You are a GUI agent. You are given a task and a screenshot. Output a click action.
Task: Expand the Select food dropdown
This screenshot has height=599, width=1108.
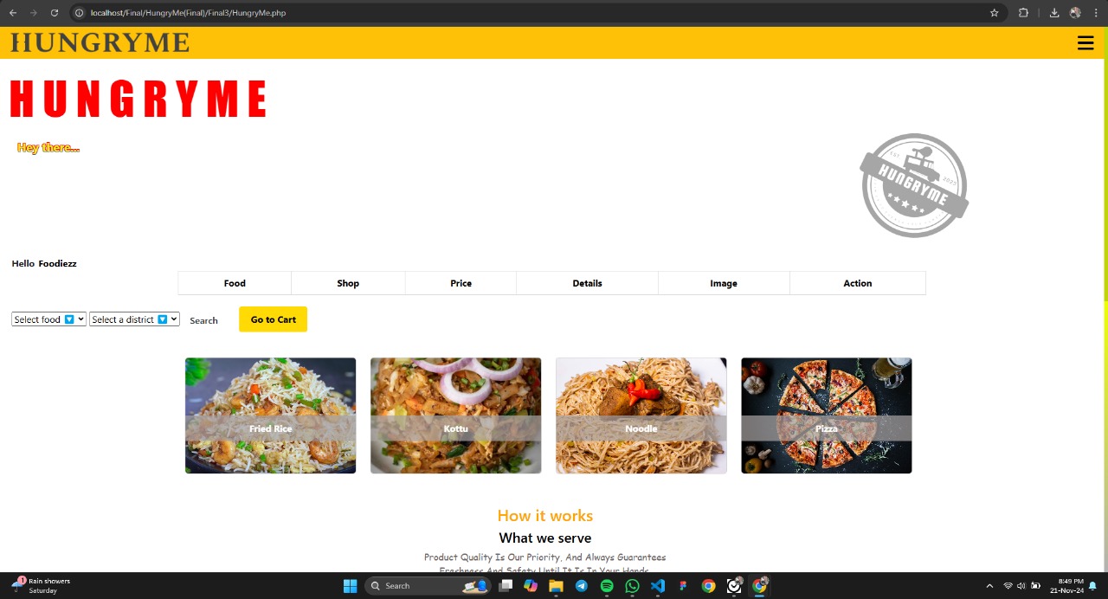click(49, 319)
